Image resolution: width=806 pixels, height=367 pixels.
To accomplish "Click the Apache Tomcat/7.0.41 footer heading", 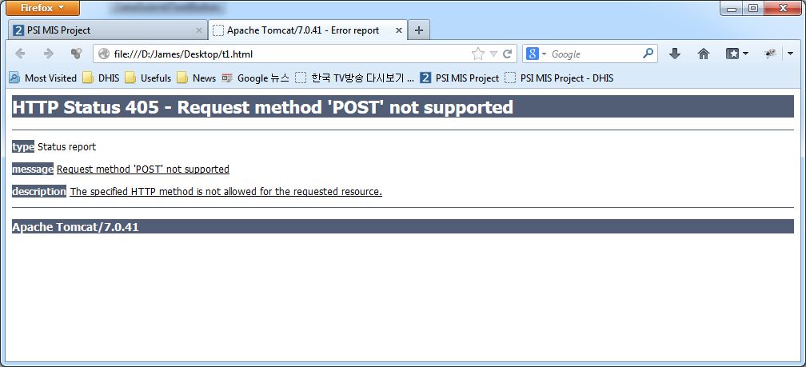I will tap(75, 227).
